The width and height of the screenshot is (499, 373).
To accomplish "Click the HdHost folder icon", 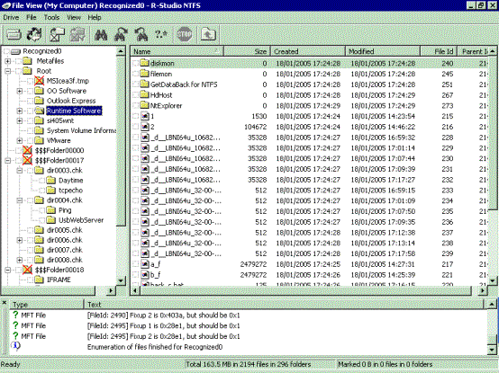I will [x=145, y=94].
